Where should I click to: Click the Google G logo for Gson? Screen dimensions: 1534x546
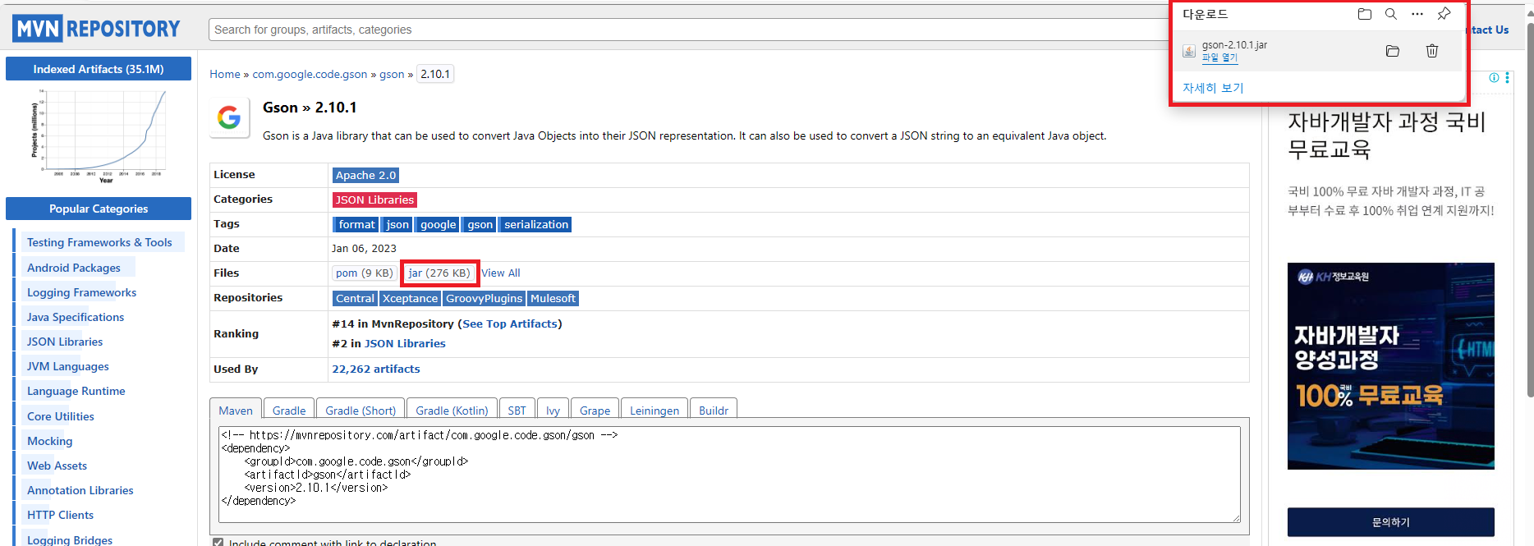coord(229,117)
